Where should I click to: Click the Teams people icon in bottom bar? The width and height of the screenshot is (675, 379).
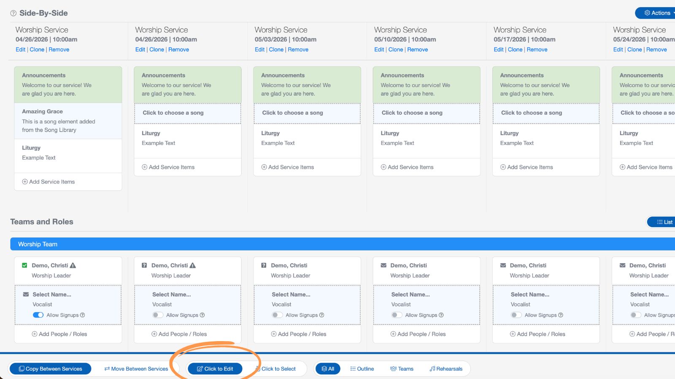pos(393,368)
